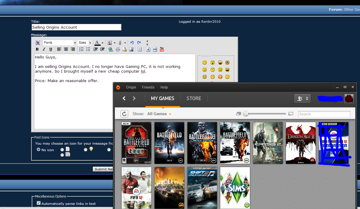
Task: Refresh the Origin game library
Action: point(124,114)
